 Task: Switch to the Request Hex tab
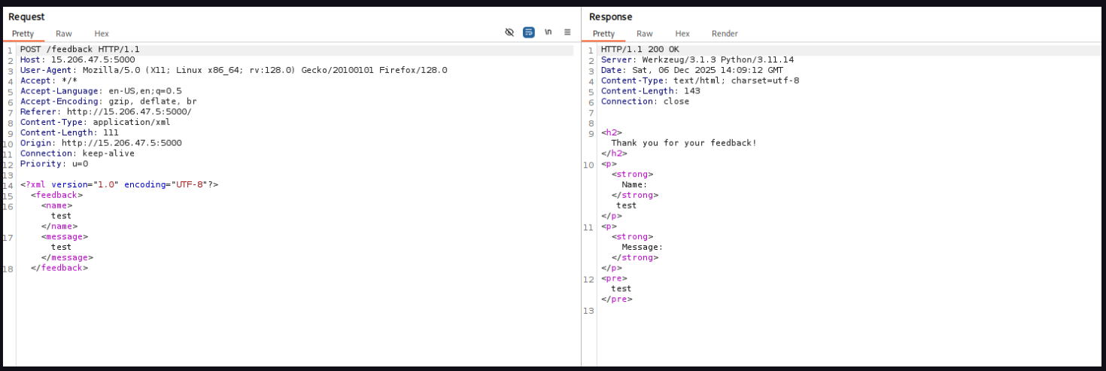[x=102, y=34]
